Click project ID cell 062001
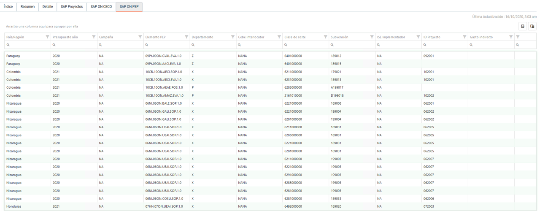The image size is (540, 211). [x=445, y=103]
